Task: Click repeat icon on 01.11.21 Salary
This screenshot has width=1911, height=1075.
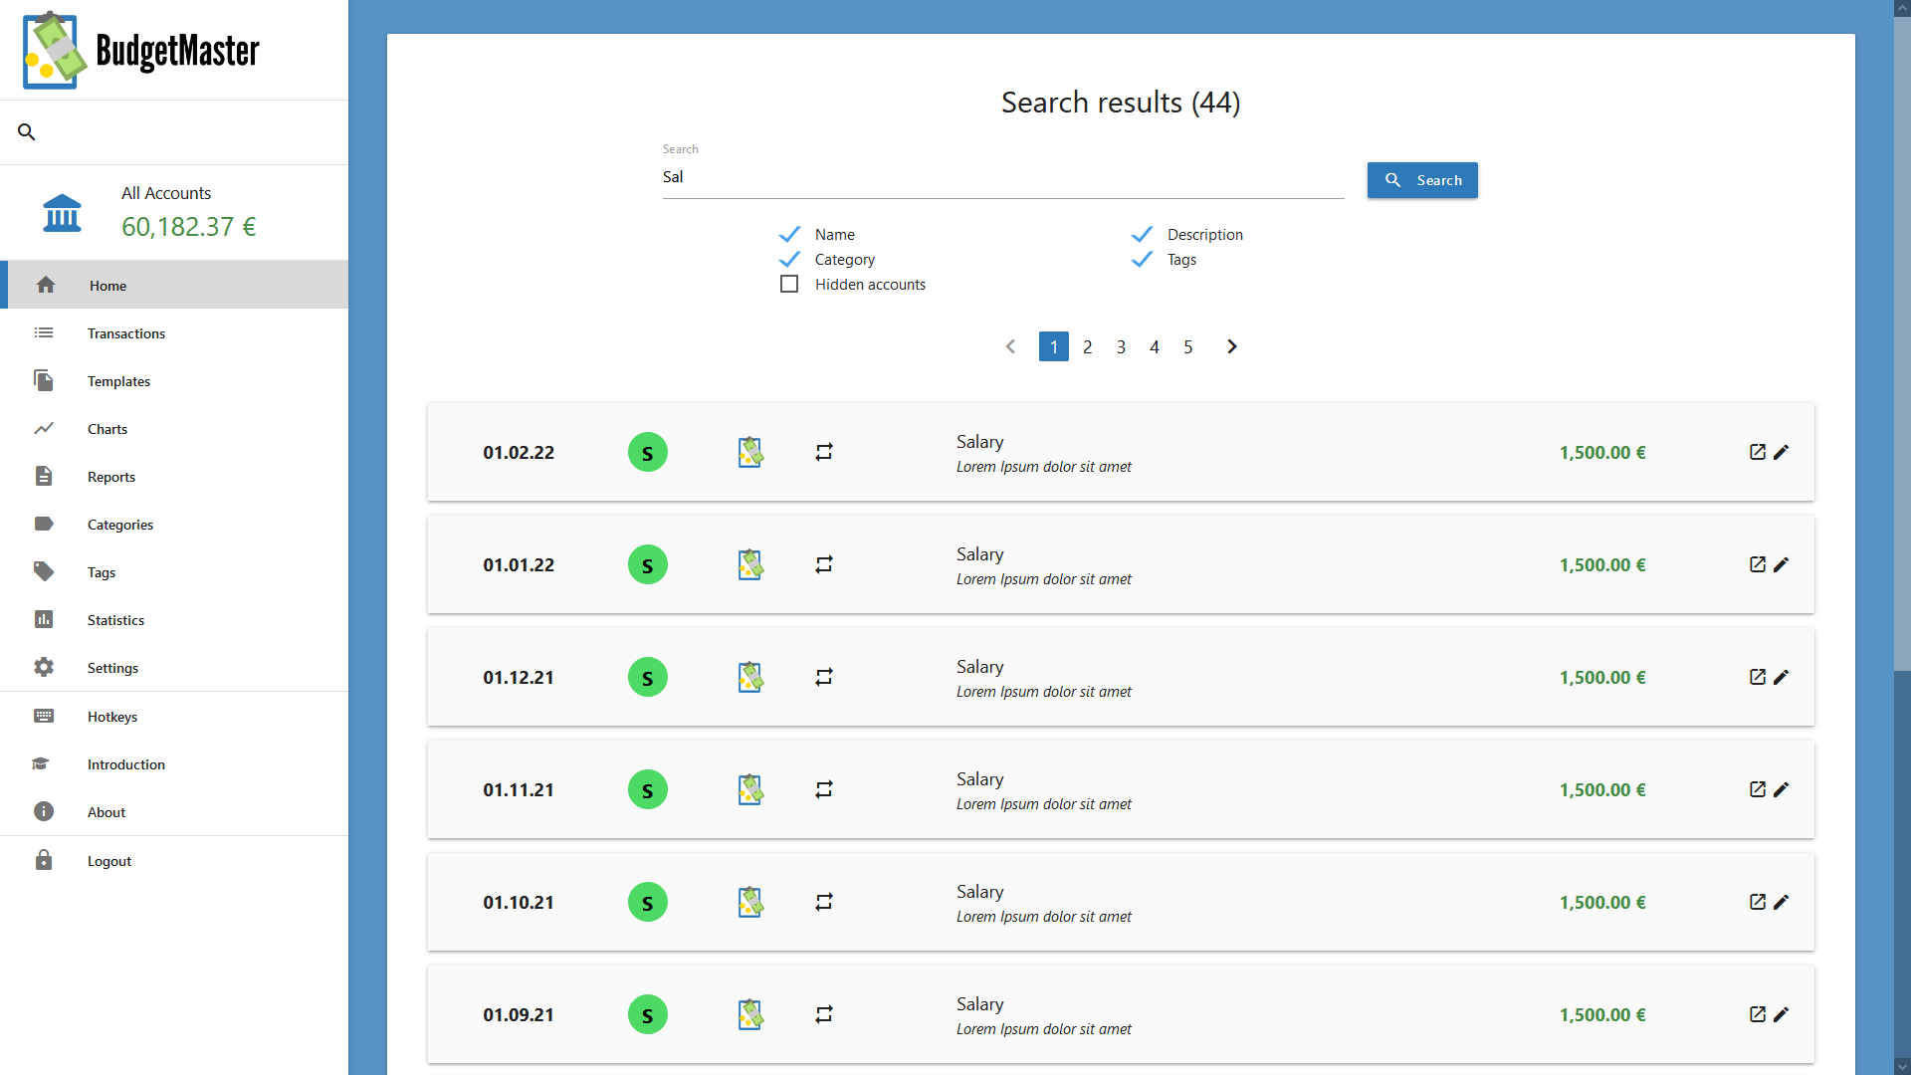Action: (824, 789)
